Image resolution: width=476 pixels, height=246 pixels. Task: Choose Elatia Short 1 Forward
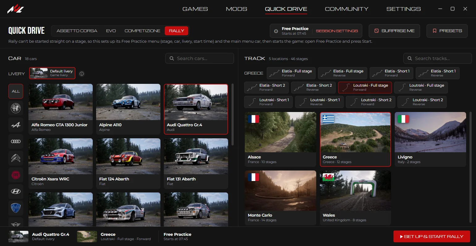coord(391,73)
